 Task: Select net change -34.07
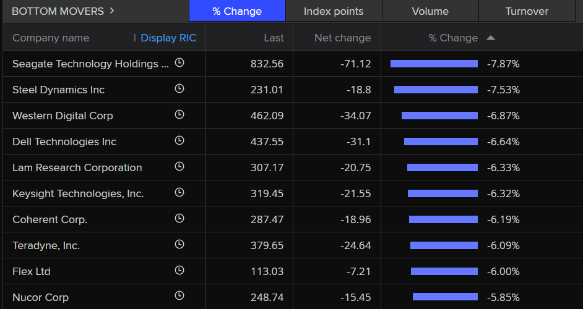coord(355,116)
